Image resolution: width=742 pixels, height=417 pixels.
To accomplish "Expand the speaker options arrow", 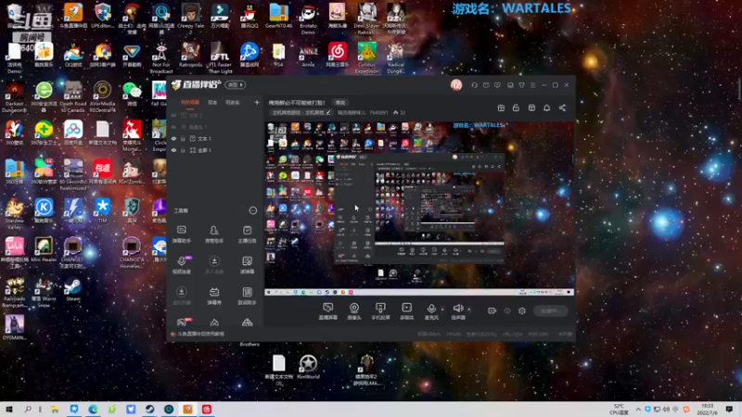I will point(469,310).
